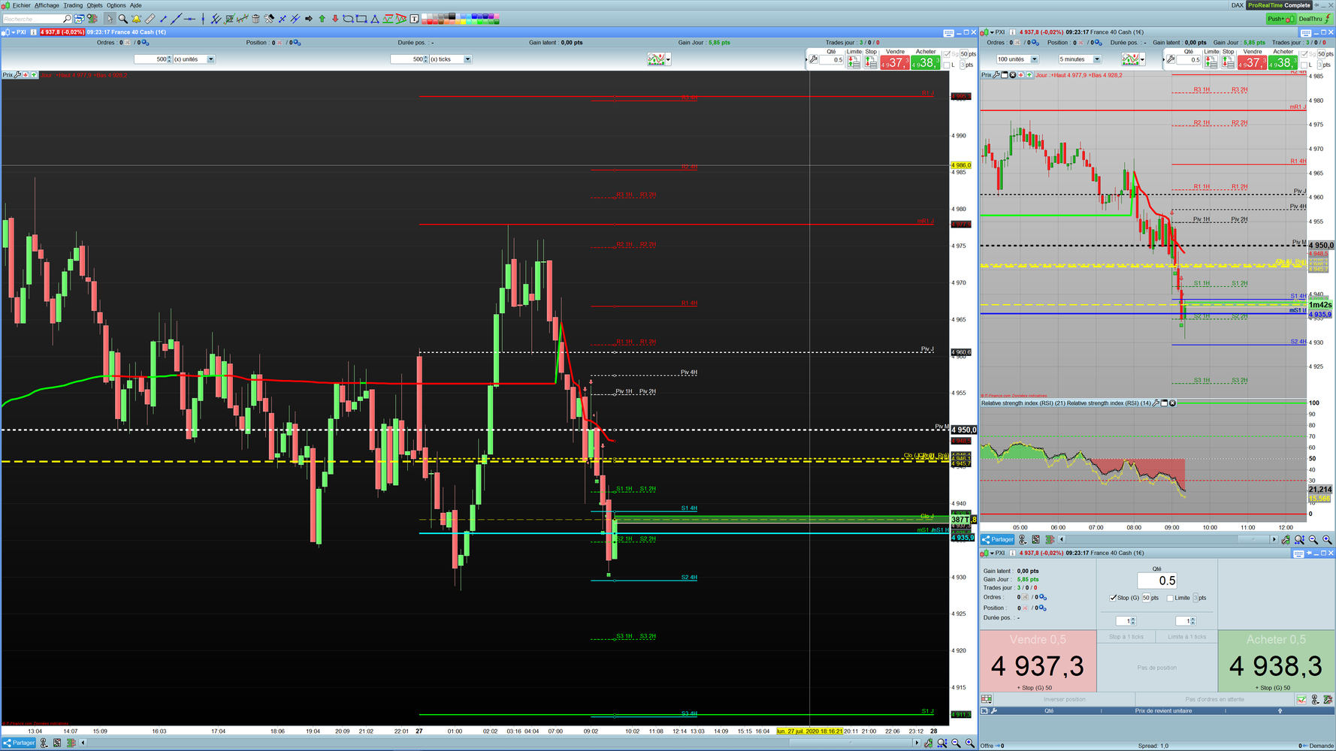Toggle L limit checkbox in 5-minute chart
This screenshot has height=751, width=1336.
click(1304, 65)
